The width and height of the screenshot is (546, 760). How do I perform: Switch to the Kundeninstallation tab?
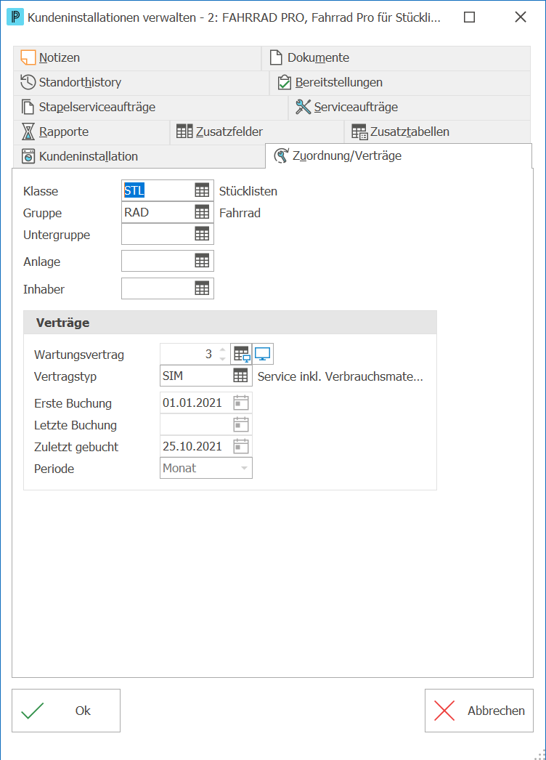[x=139, y=156]
